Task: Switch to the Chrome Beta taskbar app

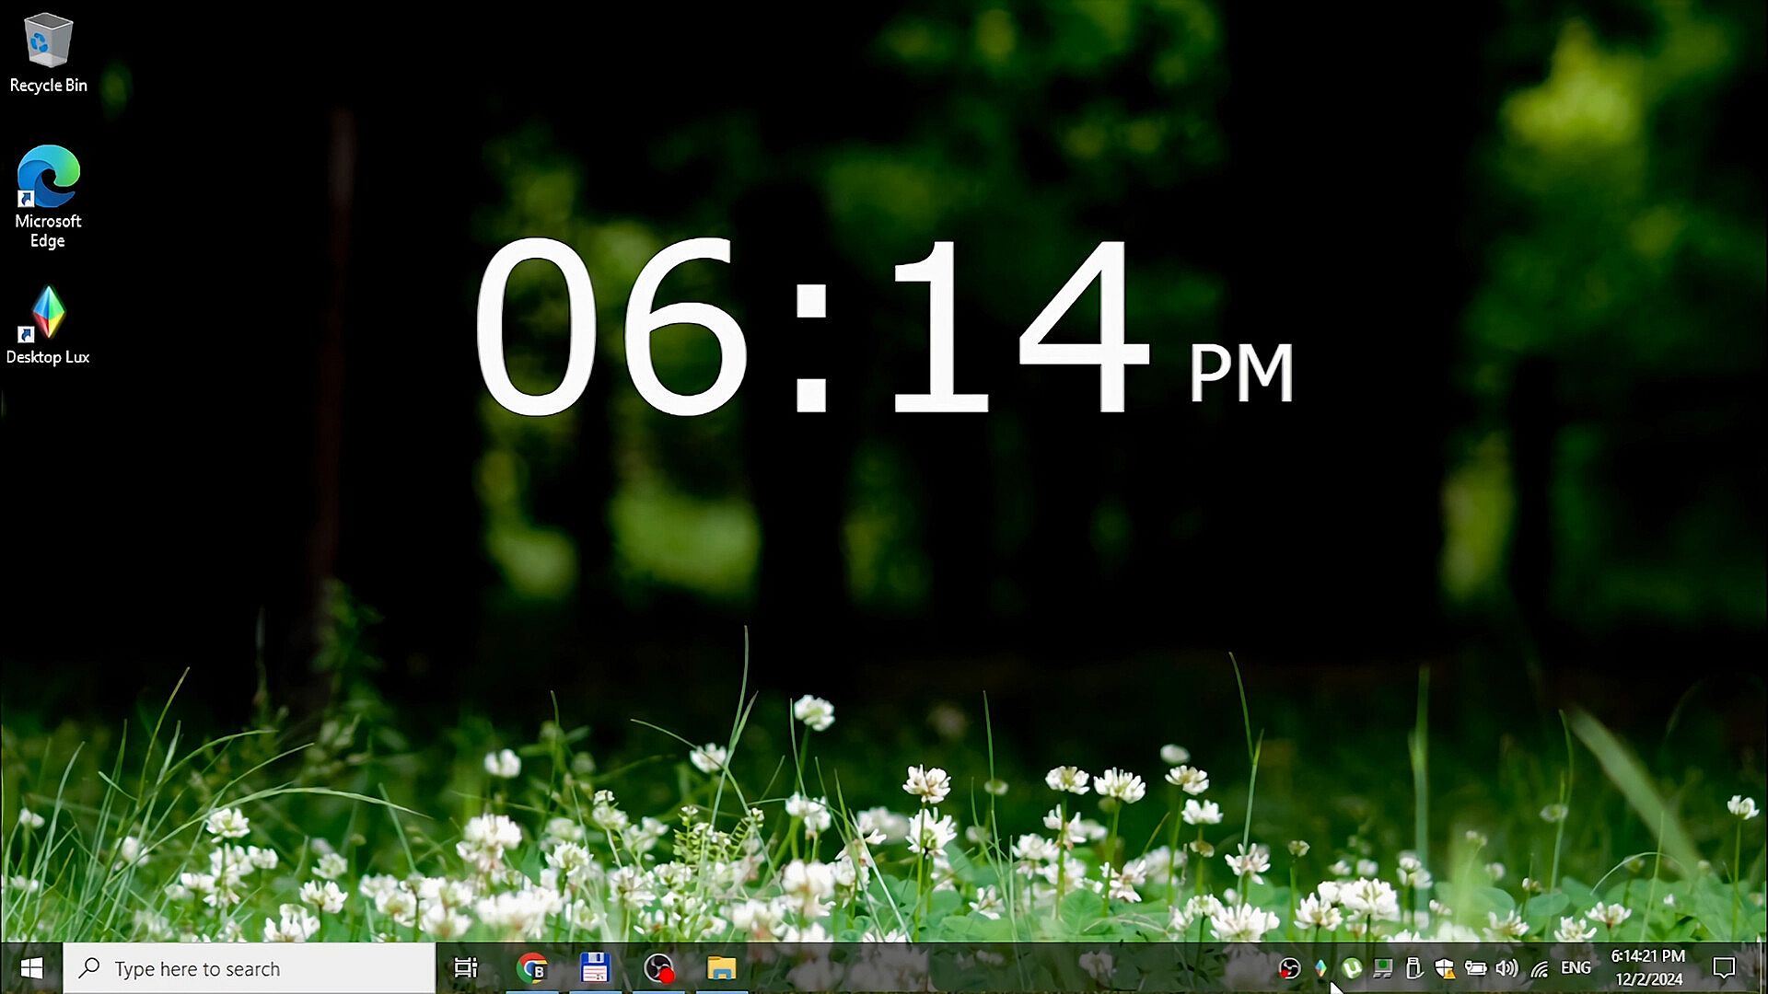Action: click(532, 968)
